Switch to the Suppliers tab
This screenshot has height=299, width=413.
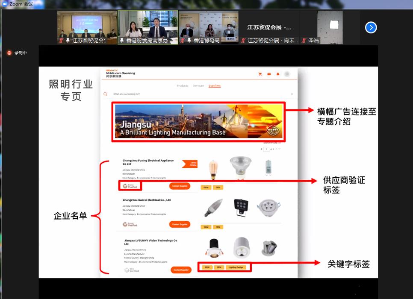tap(214, 86)
